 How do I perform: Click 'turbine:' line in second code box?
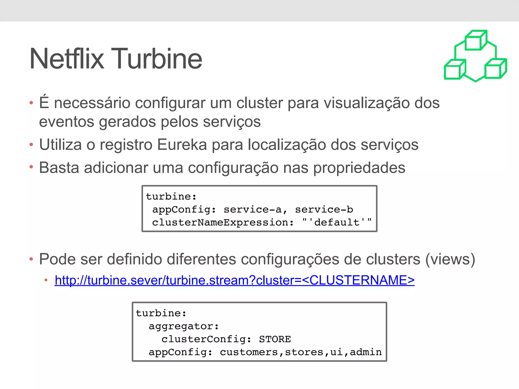click(x=161, y=313)
